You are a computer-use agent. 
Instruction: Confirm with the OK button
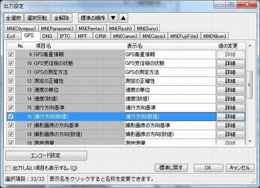point(208,168)
